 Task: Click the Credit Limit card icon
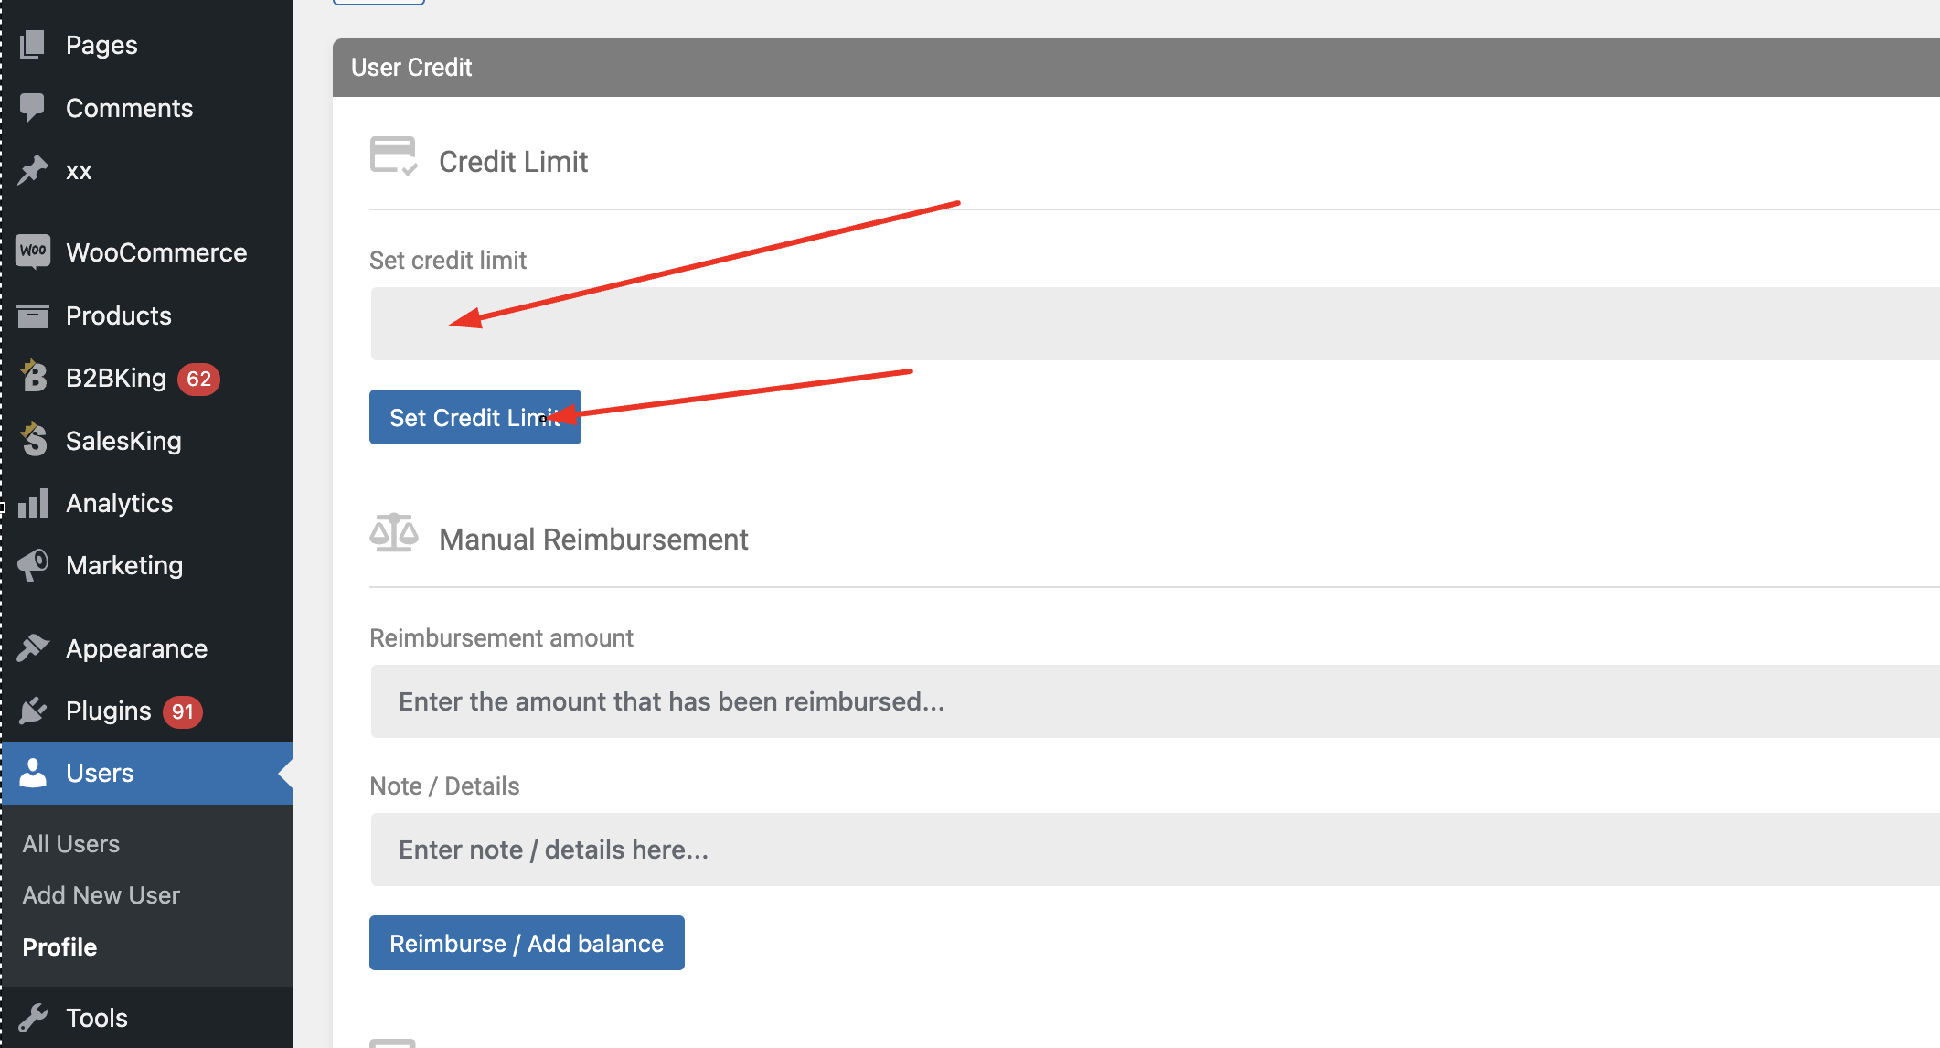[x=394, y=156]
